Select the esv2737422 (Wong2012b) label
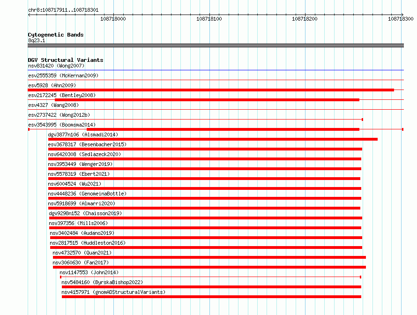Screen dimensions: 417x315 point(59,115)
